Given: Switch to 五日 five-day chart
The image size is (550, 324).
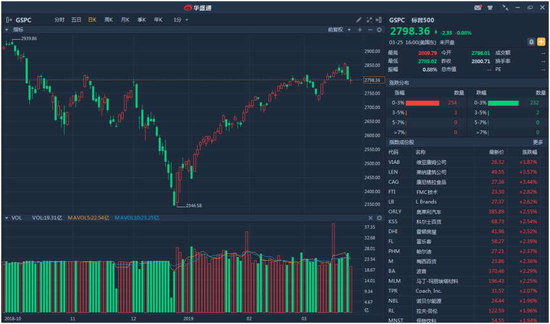Looking at the screenshot, I should pyautogui.click(x=76, y=20).
